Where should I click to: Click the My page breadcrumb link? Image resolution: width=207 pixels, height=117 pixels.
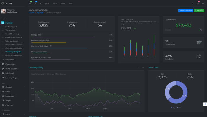[40, 13]
